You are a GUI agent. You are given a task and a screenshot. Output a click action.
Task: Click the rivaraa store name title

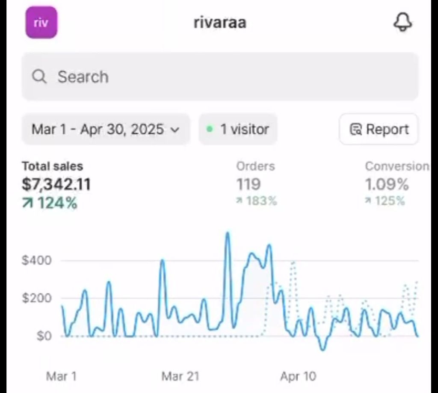coord(220,23)
